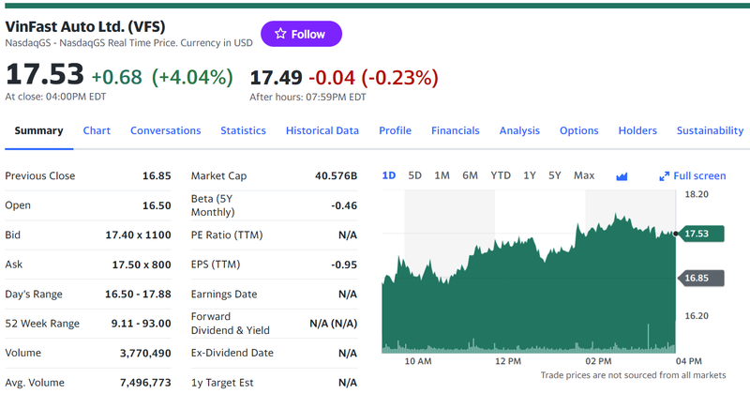Viewport: 750px width, 409px height.
Task: Click the star Follow button
Action: tap(301, 34)
